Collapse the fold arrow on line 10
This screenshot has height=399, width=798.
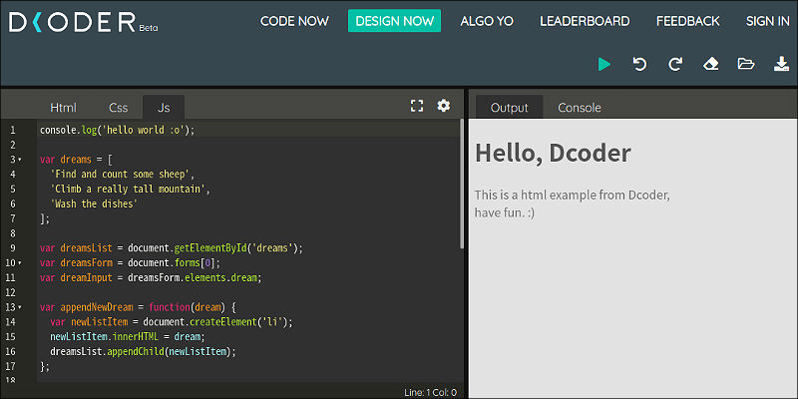tap(20, 263)
